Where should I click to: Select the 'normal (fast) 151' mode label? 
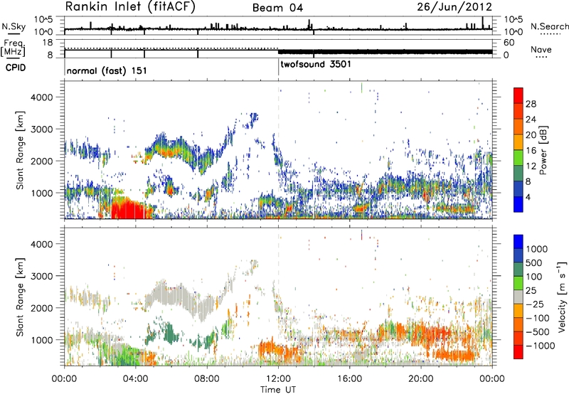pyautogui.click(x=107, y=70)
